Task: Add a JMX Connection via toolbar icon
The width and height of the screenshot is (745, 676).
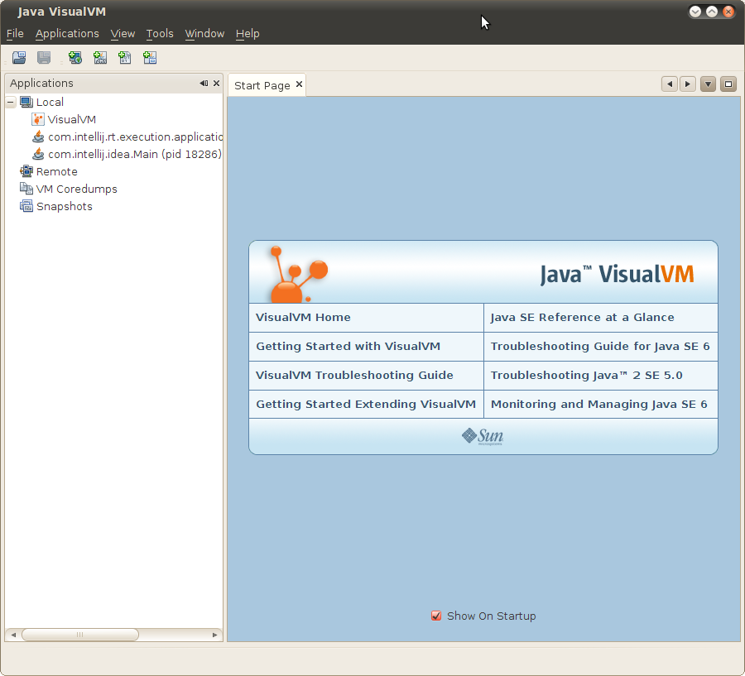Action: pyautogui.click(x=99, y=57)
